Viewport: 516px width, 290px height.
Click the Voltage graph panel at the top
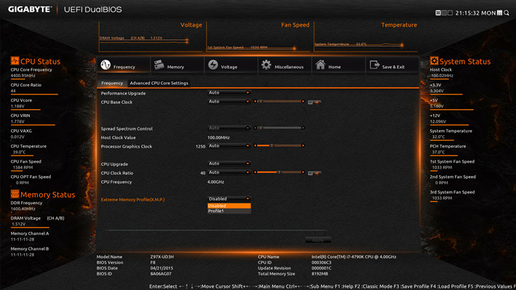tap(150, 37)
